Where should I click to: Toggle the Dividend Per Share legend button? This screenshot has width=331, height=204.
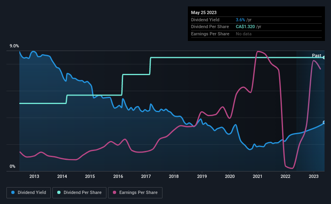click(79, 193)
